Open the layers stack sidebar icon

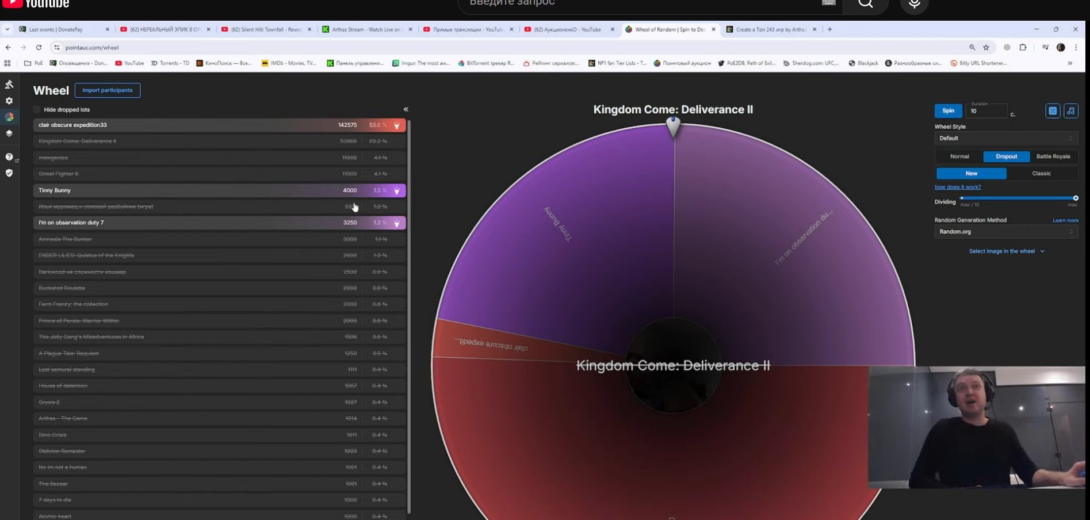pos(9,133)
